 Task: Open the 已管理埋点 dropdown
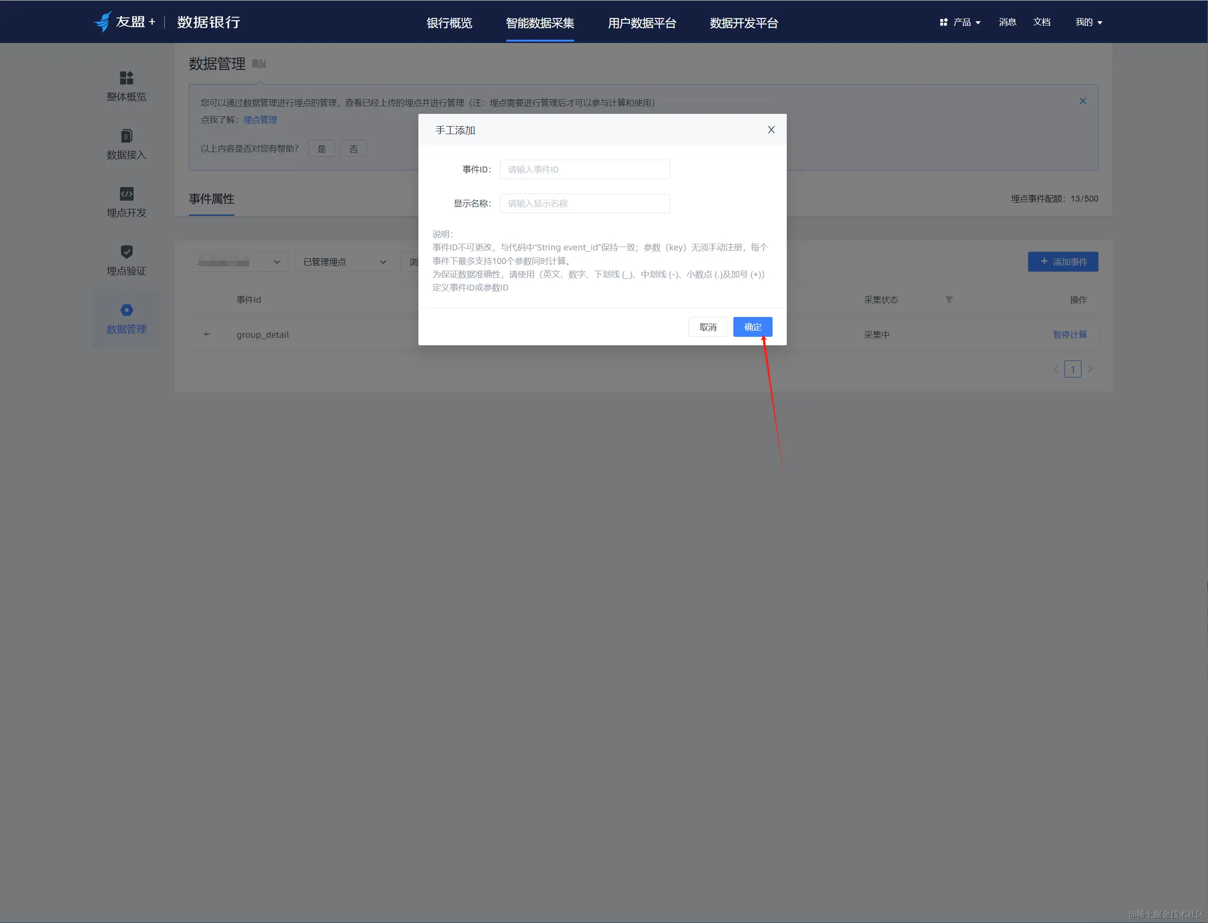[x=344, y=262]
